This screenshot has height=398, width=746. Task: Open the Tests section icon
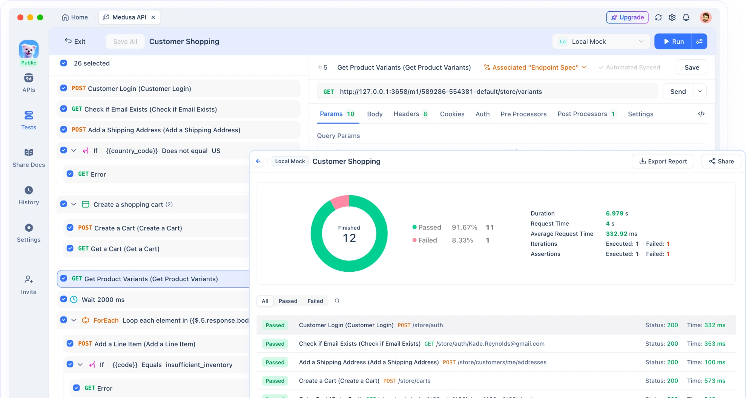click(29, 115)
